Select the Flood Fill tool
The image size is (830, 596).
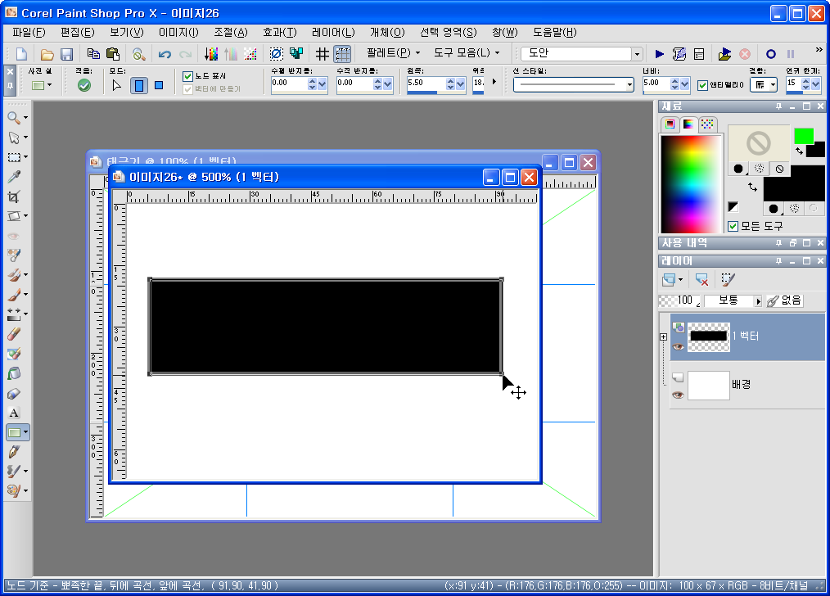14,373
